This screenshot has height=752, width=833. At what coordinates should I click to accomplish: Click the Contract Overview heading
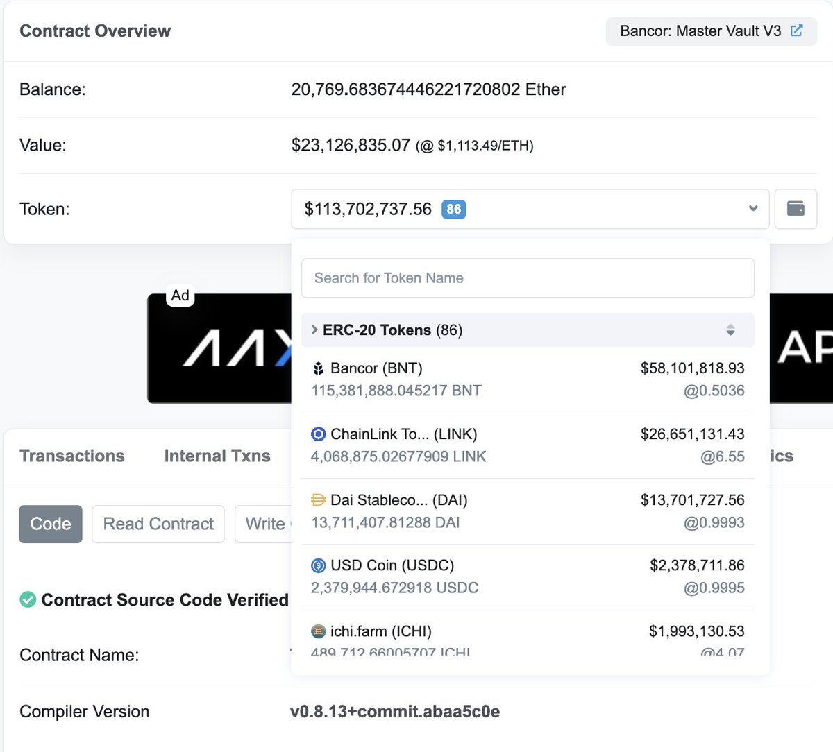[95, 31]
